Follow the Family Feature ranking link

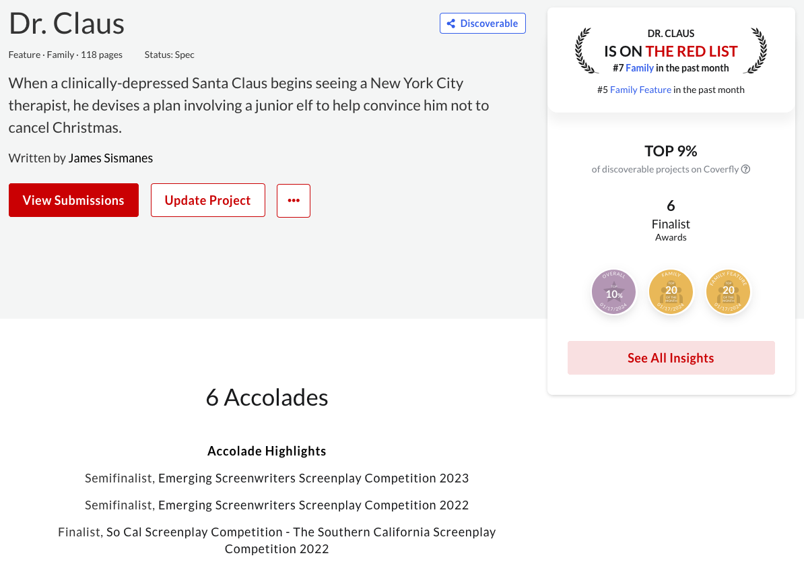[x=640, y=90]
